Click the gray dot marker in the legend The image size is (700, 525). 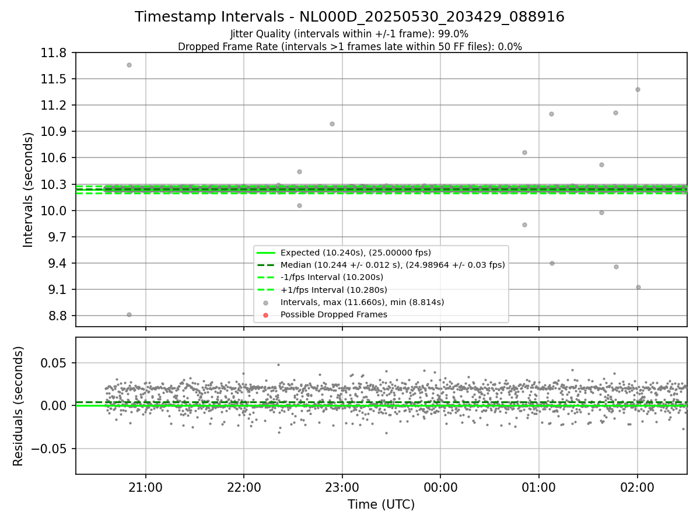click(266, 303)
